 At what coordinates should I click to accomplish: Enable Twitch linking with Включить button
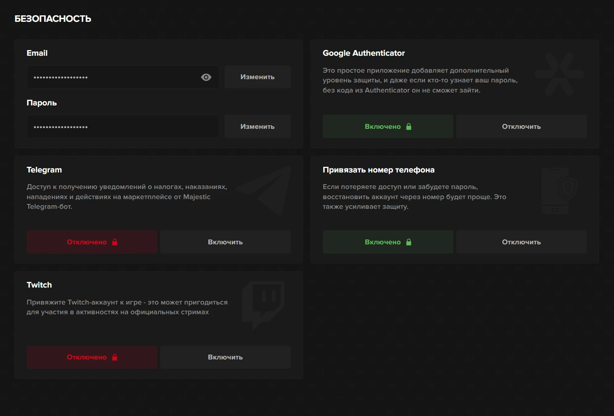pyautogui.click(x=225, y=357)
